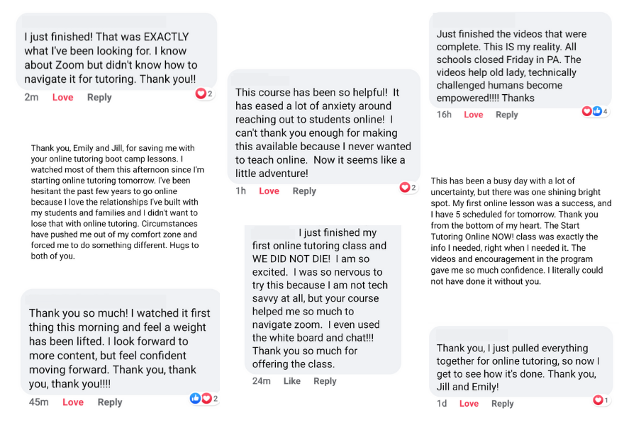Image resolution: width=624 pixels, height=425 pixels.
Task: Toggle Love on the 1h comment
Action: point(269,191)
